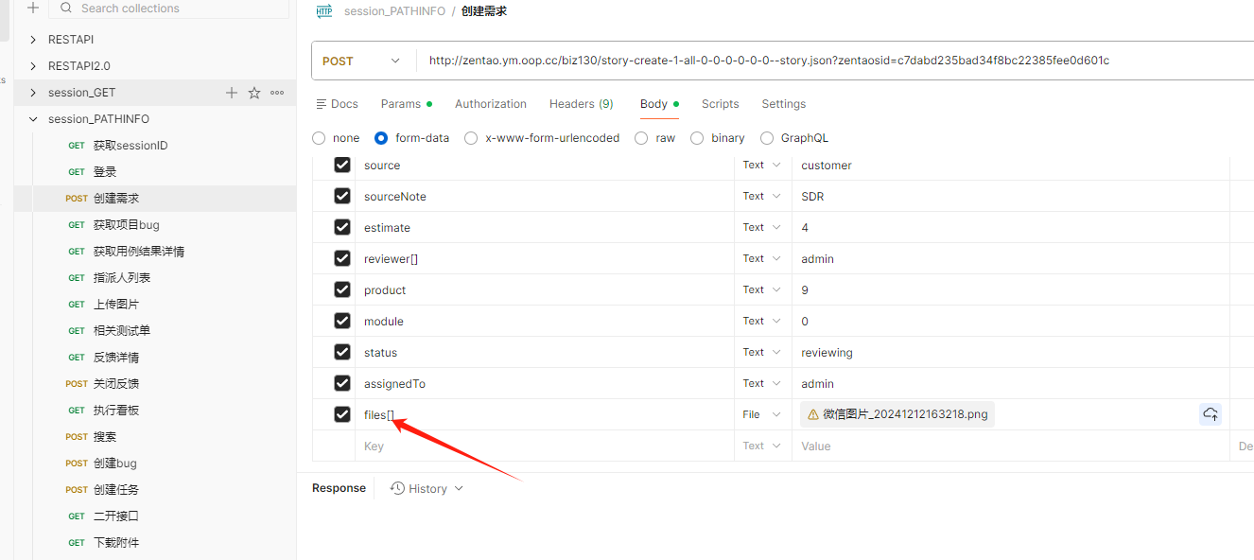Open the Authorization tab
Screen dimensions: 1254x560
491,104
